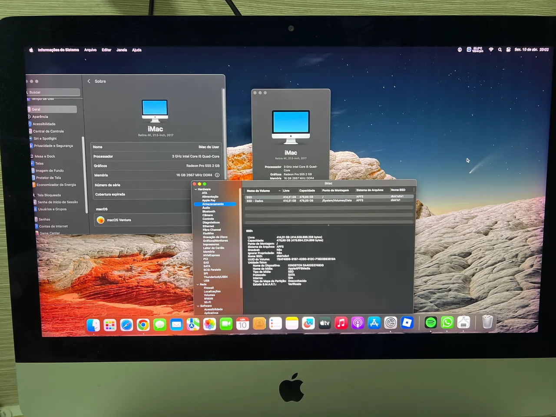
Task: Open Freeform from the Dock
Action: [308, 323]
